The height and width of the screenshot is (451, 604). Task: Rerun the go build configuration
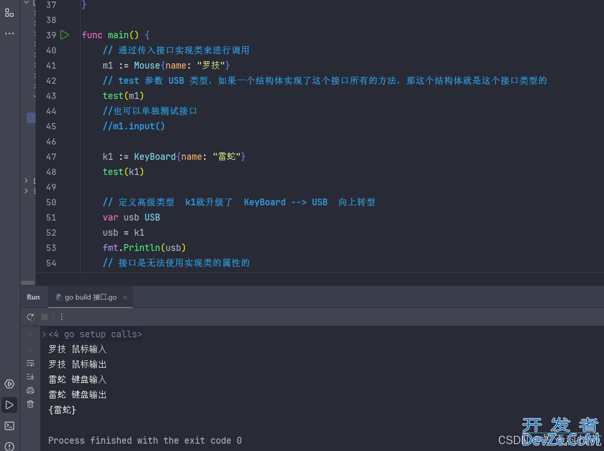tap(30, 317)
